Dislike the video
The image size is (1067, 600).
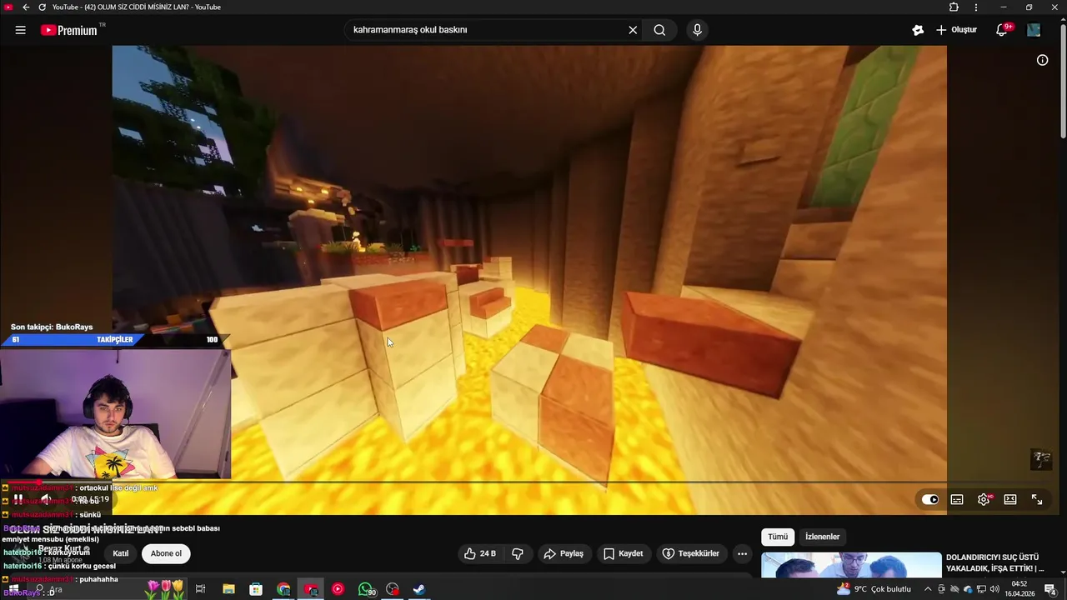[x=518, y=553]
